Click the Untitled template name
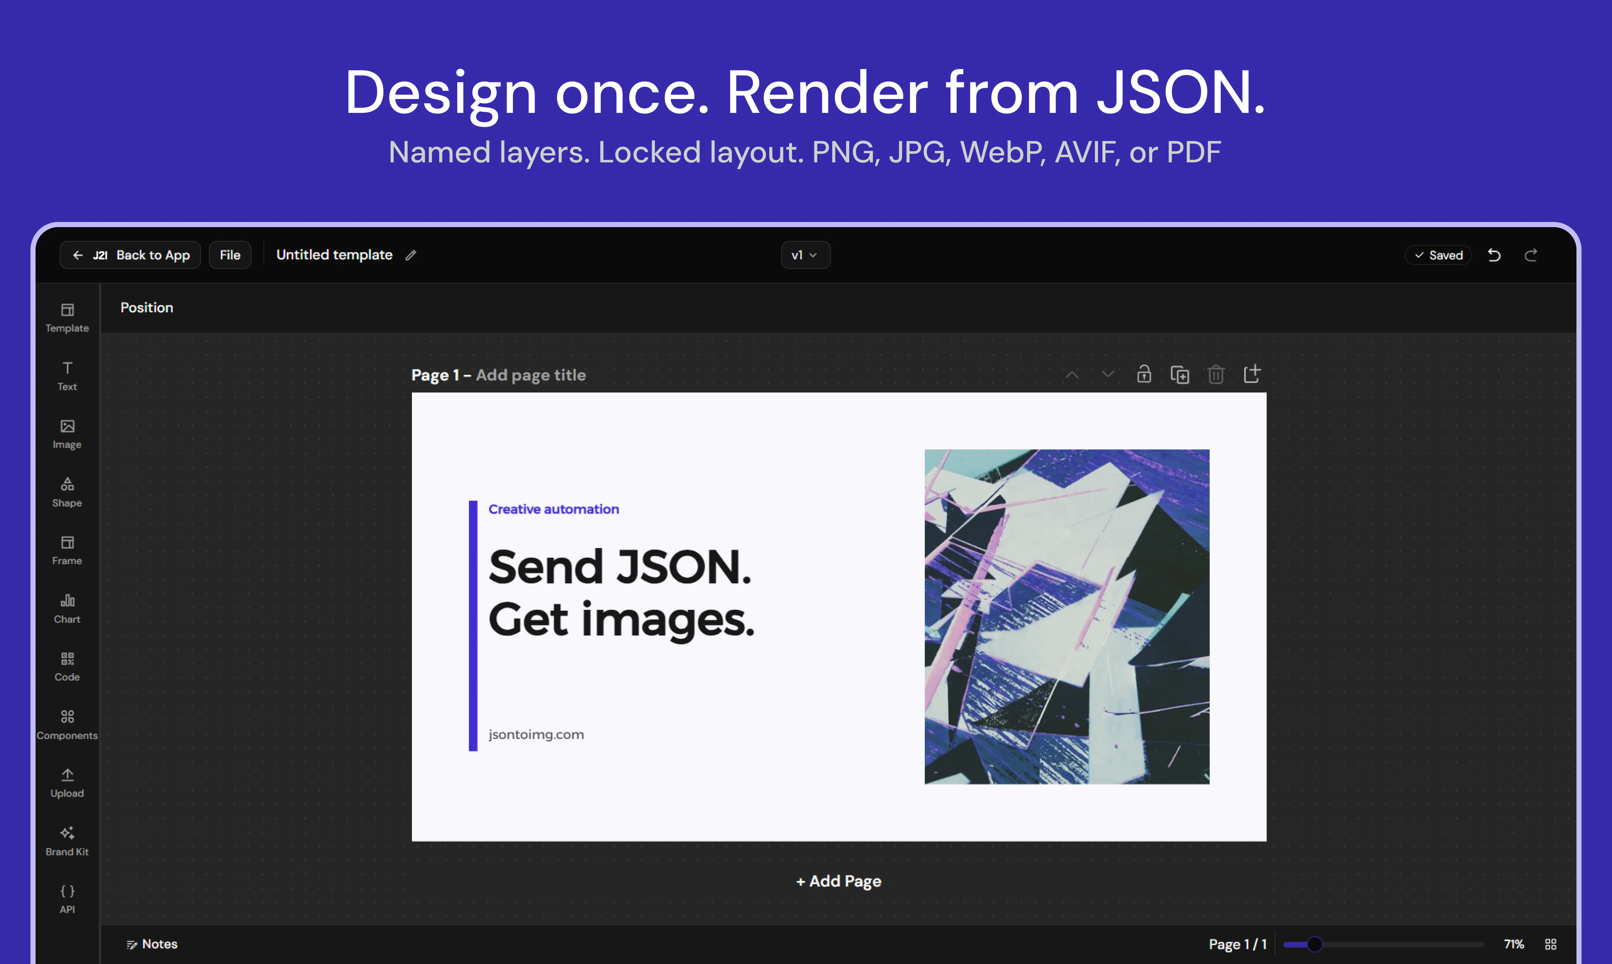The width and height of the screenshot is (1612, 964). 334,255
